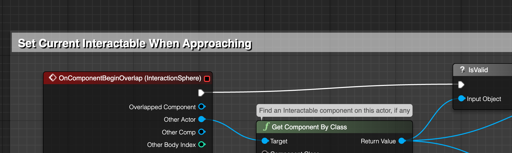Click the Other Actor output pin
The image size is (512, 153).
pyautogui.click(x=202, y=119)
